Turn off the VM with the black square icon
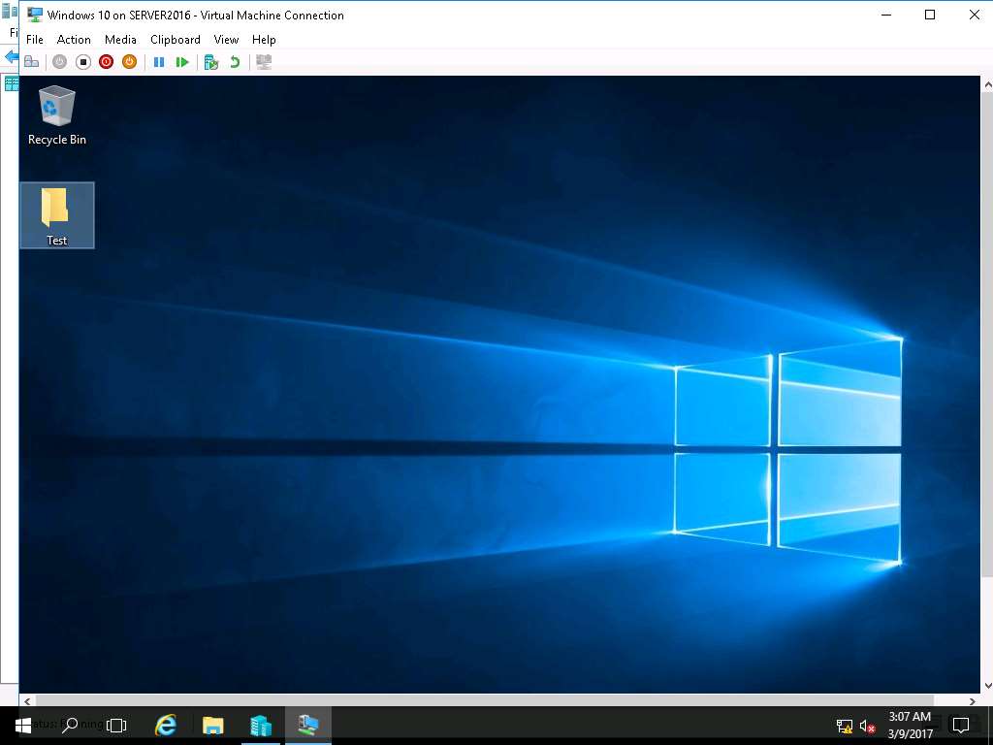Image resolution: width=993 pixels, height=745 pixels. pos(83,62)
